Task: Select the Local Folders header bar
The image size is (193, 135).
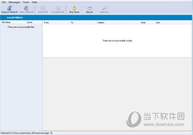Action: (x=96, y=17)
